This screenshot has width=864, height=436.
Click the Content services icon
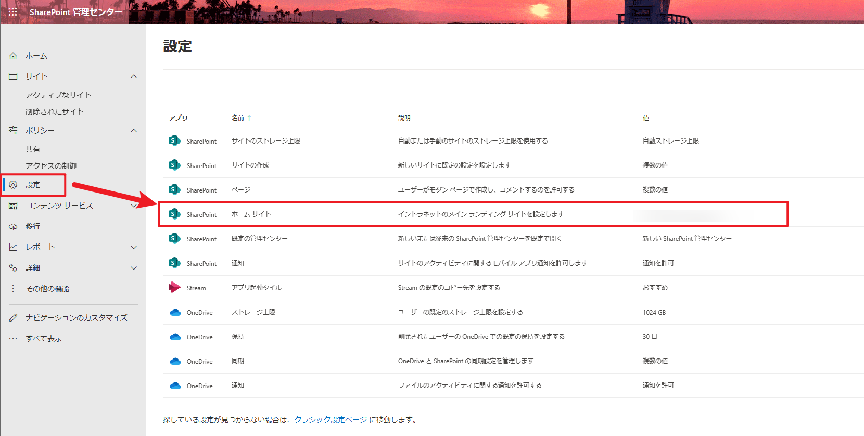click(x=13, y=206)
